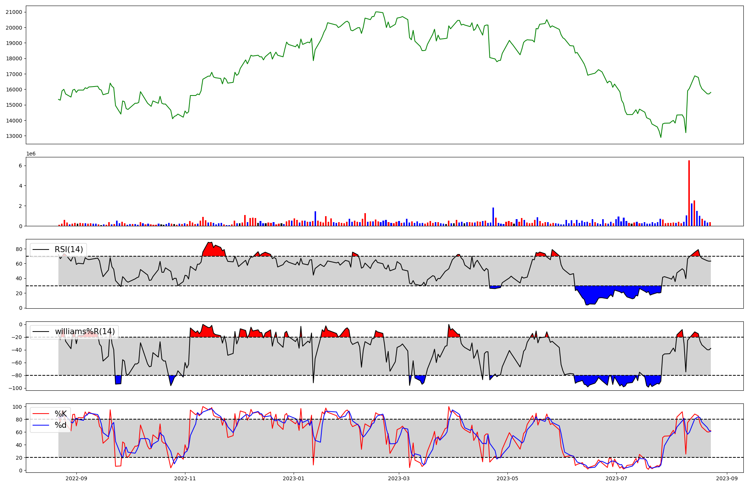The height and width of the screenshot is (487, 749).
Task: Click the %K legend text
Action: (x=61, y=414)
